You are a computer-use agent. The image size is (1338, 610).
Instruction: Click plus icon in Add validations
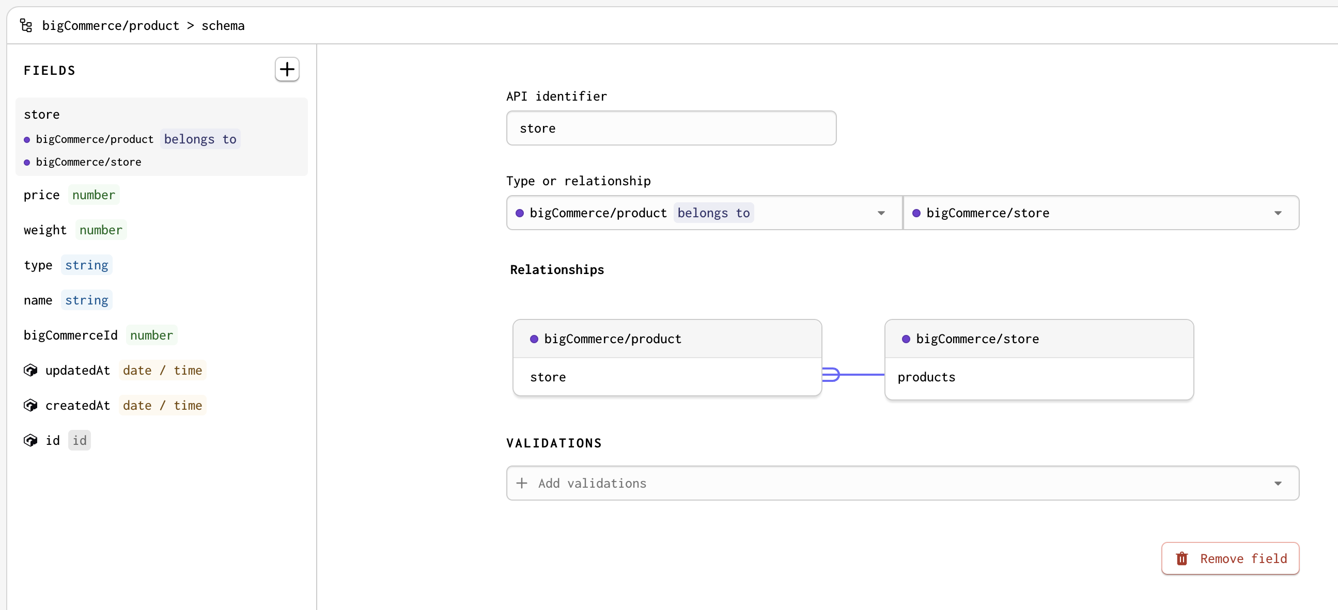coord(521,483)
